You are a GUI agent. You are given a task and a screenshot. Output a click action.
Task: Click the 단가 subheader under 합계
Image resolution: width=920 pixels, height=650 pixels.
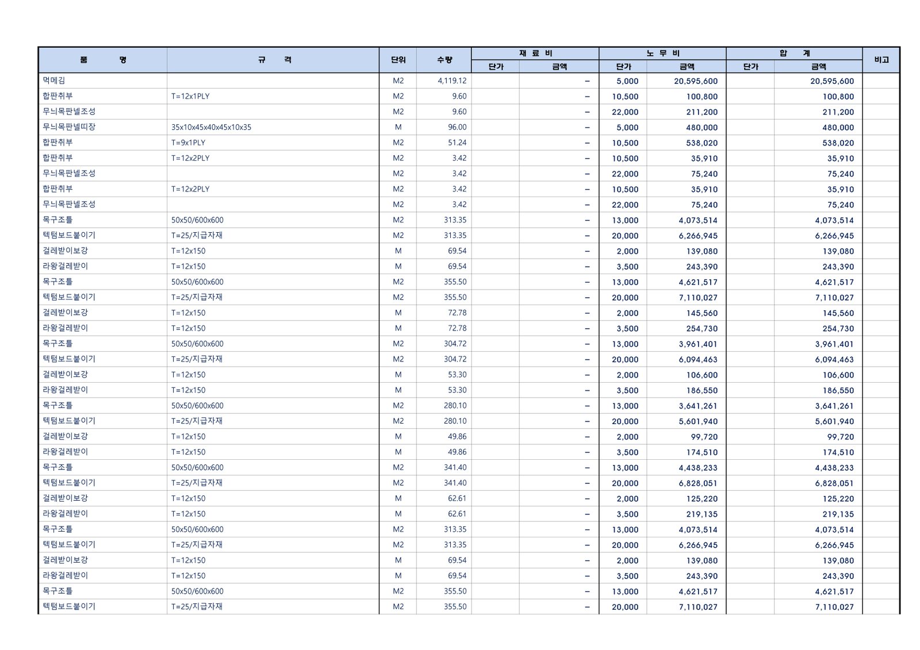(x=750, y=67)
